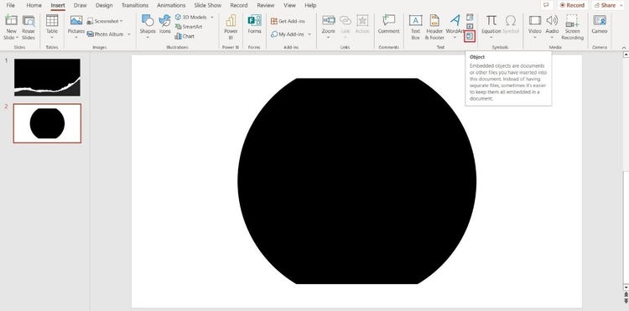Click the Action star icon
This screenshot has height=311, width=629.
[x=362, y=20]
